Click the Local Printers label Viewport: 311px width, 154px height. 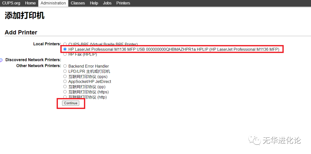coord(47,44)
